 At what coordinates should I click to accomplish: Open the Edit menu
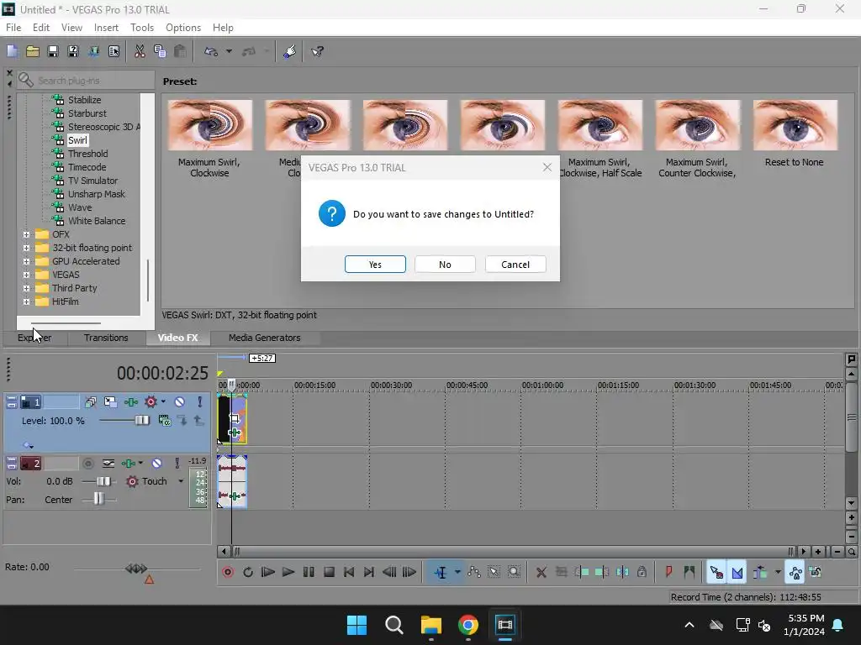(x=41, y=28)
